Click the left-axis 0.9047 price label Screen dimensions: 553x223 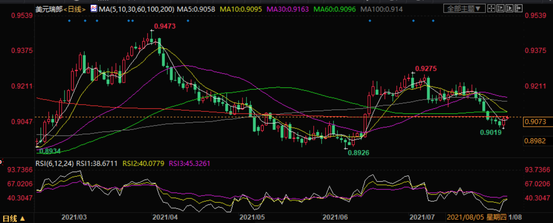21,122
